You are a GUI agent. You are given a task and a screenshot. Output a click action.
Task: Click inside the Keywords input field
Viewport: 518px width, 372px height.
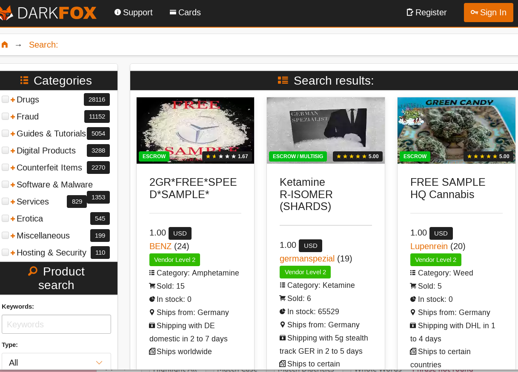(56, 324)
